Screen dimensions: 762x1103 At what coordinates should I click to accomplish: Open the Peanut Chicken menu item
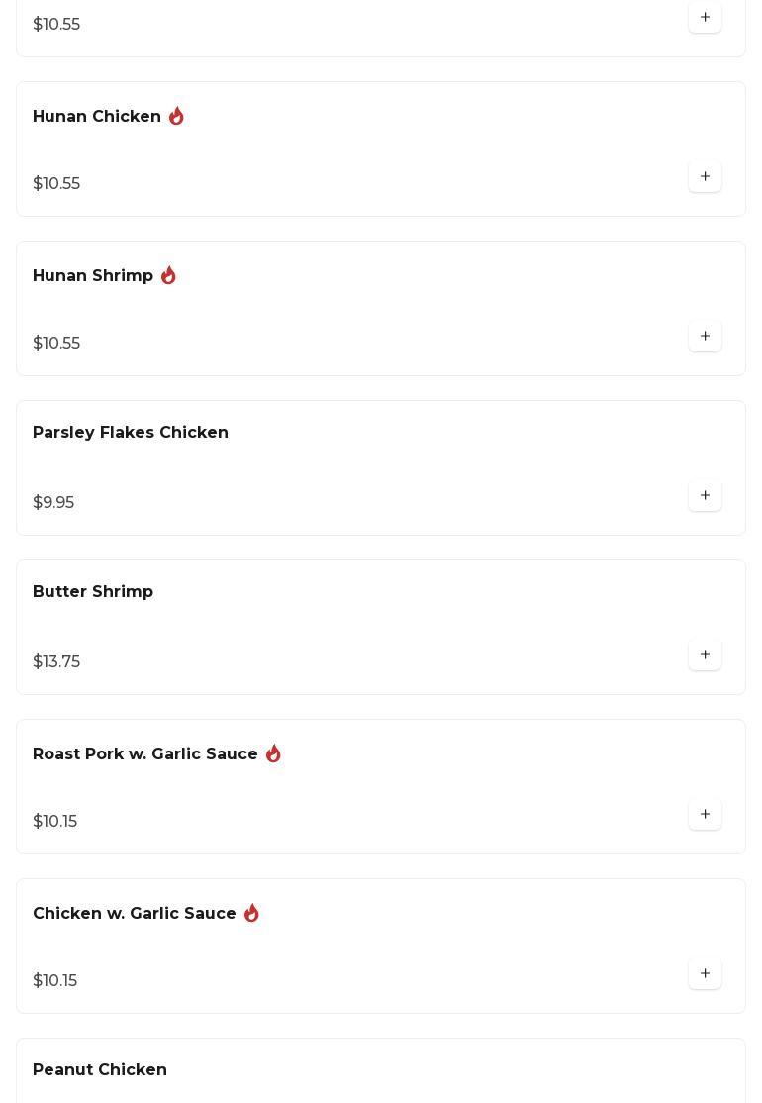tap(100, 1069)
